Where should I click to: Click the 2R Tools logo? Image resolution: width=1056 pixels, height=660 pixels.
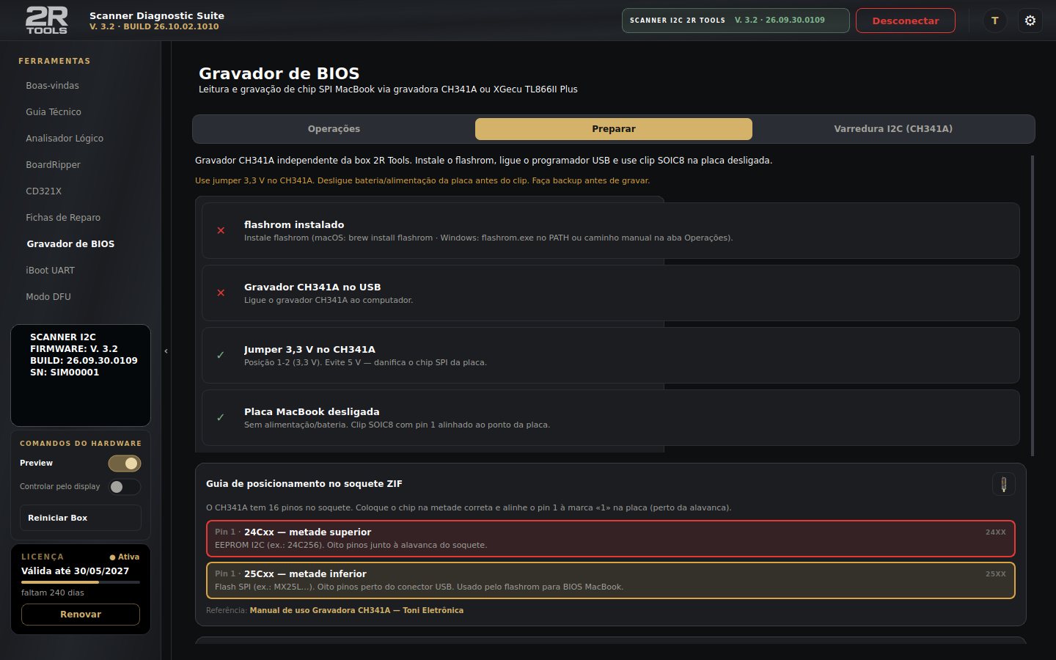[47, 21]
